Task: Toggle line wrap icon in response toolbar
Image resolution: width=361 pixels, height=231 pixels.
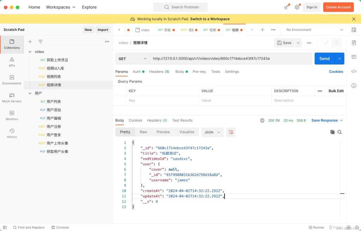Action: coord(231,132)
